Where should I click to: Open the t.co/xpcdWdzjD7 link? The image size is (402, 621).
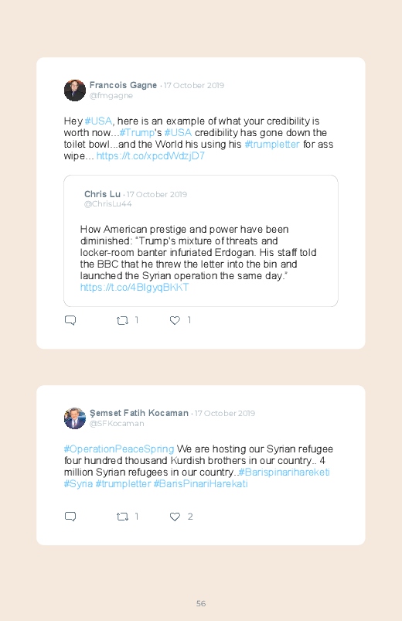click(x=151, y=156)
